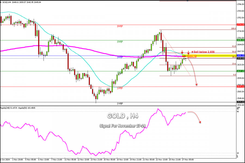
Task: Click the 2565.50 price scale value
Action: 241,92
